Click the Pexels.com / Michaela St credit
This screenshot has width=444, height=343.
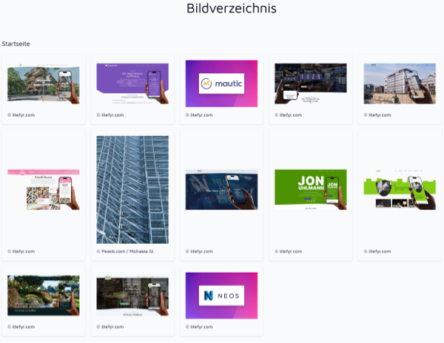click(x=125, y=251)
